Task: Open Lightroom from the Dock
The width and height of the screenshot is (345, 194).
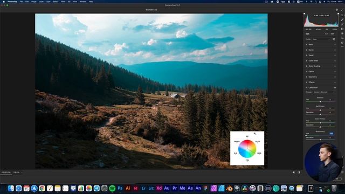Action: [x=143, y=188]
